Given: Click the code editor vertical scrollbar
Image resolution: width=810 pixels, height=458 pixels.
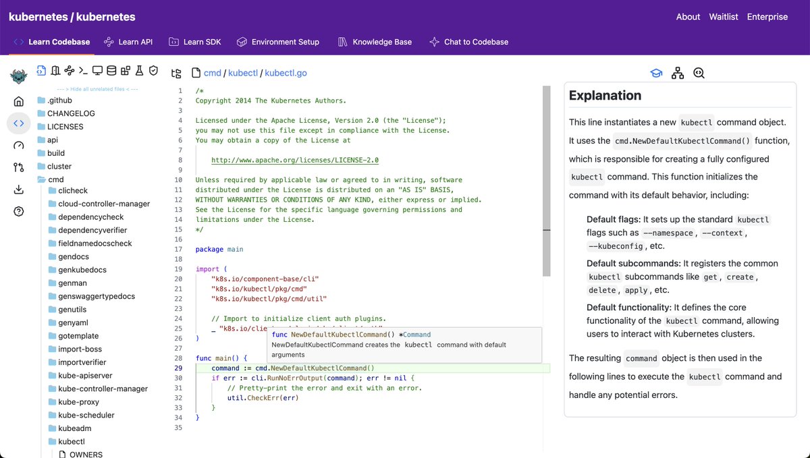Looking at the screenshot, I should 546,181.
